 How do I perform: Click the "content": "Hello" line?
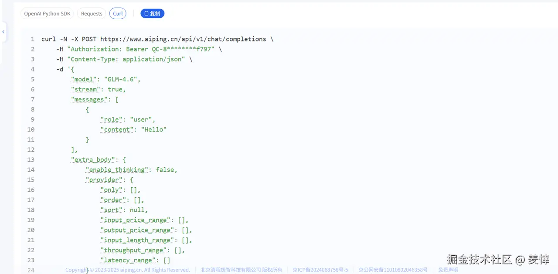point(133,129)
